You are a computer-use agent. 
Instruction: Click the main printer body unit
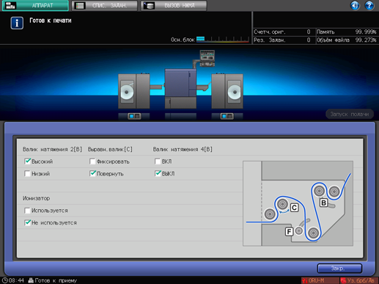[180, 89]
